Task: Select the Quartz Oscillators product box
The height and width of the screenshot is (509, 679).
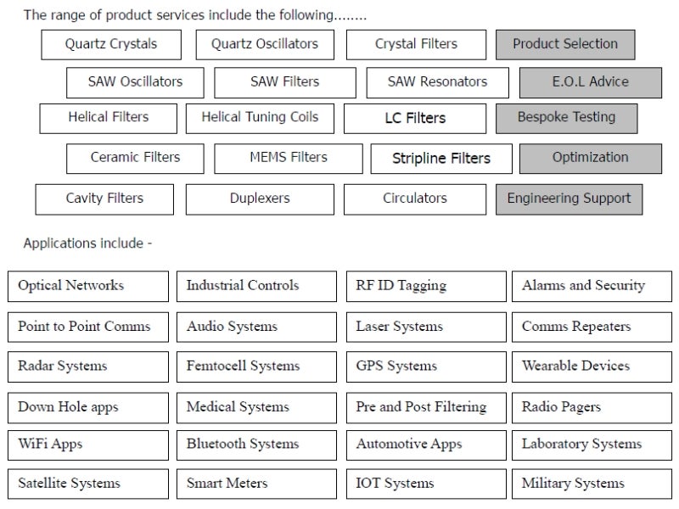Action: [x=265, y=44]
